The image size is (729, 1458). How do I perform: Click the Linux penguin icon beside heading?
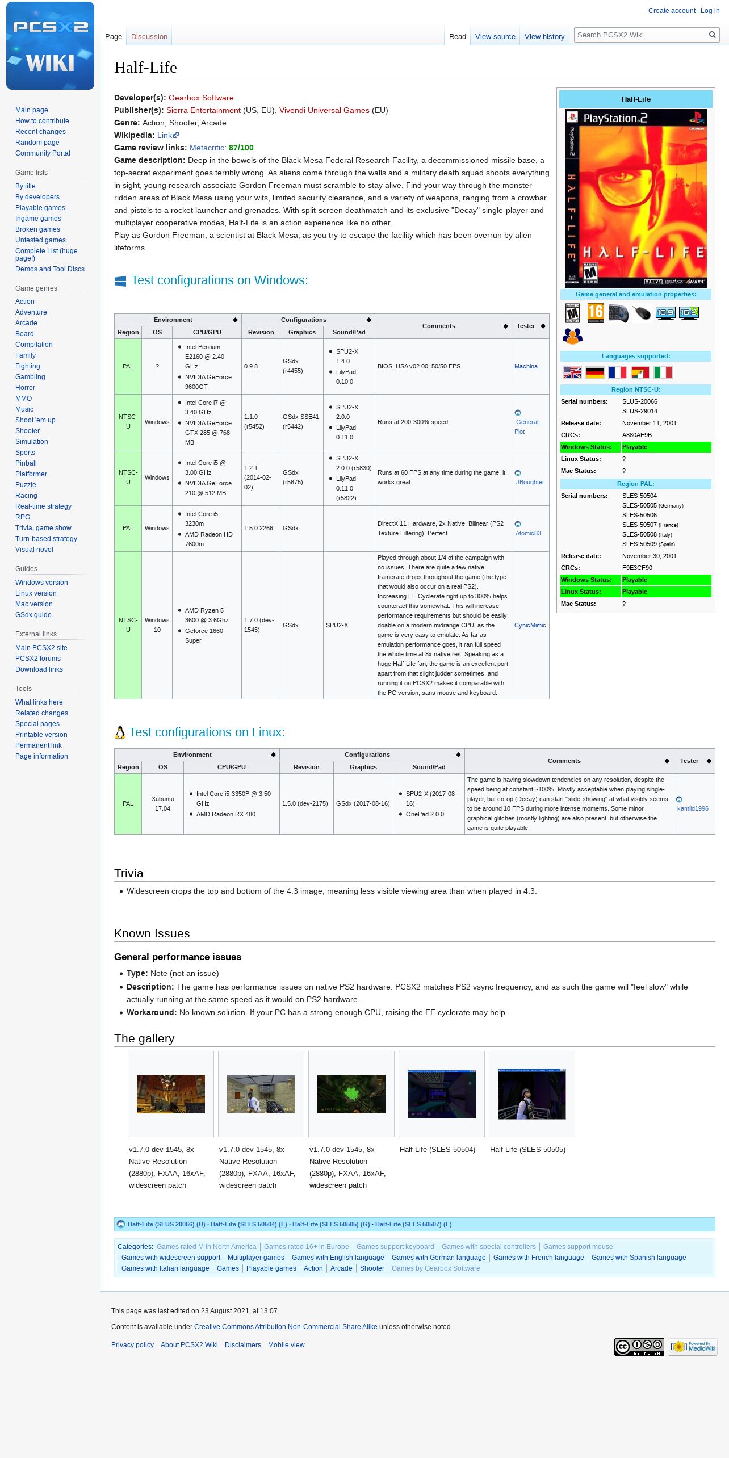(120, 732)
